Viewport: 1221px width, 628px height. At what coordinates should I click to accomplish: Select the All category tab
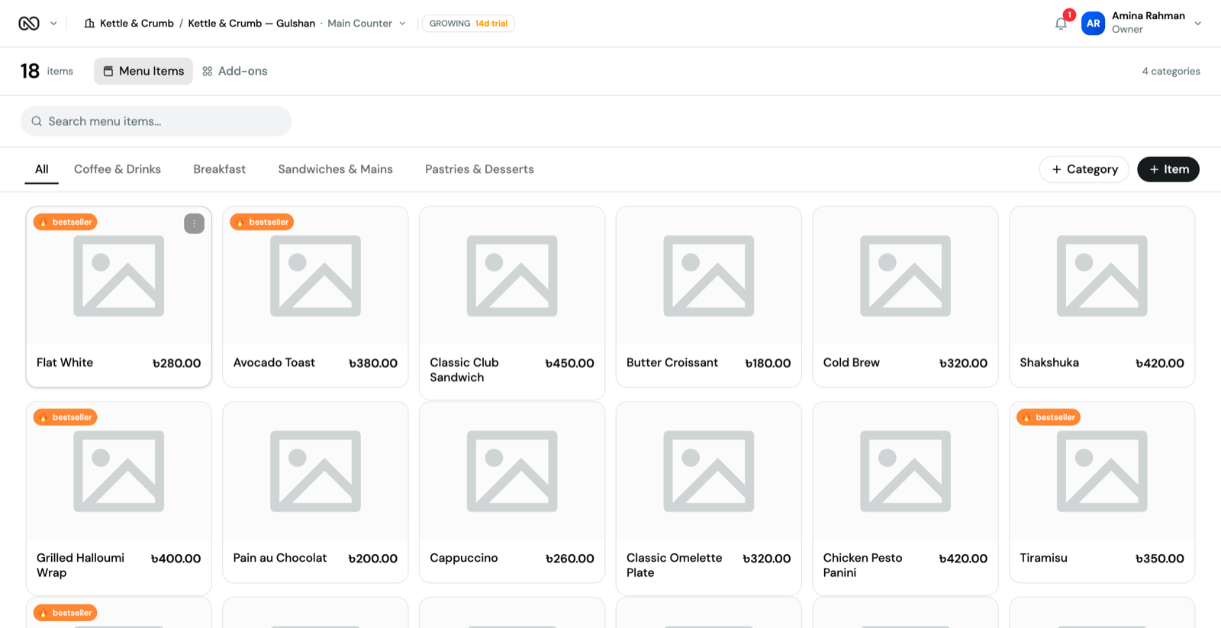pos(42,169)
